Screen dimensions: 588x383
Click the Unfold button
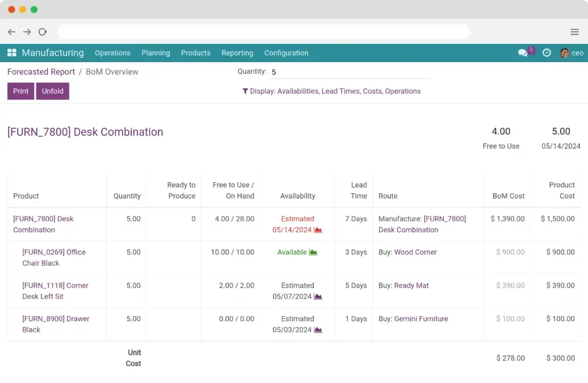pyautogui.click(x=53, y=91)
